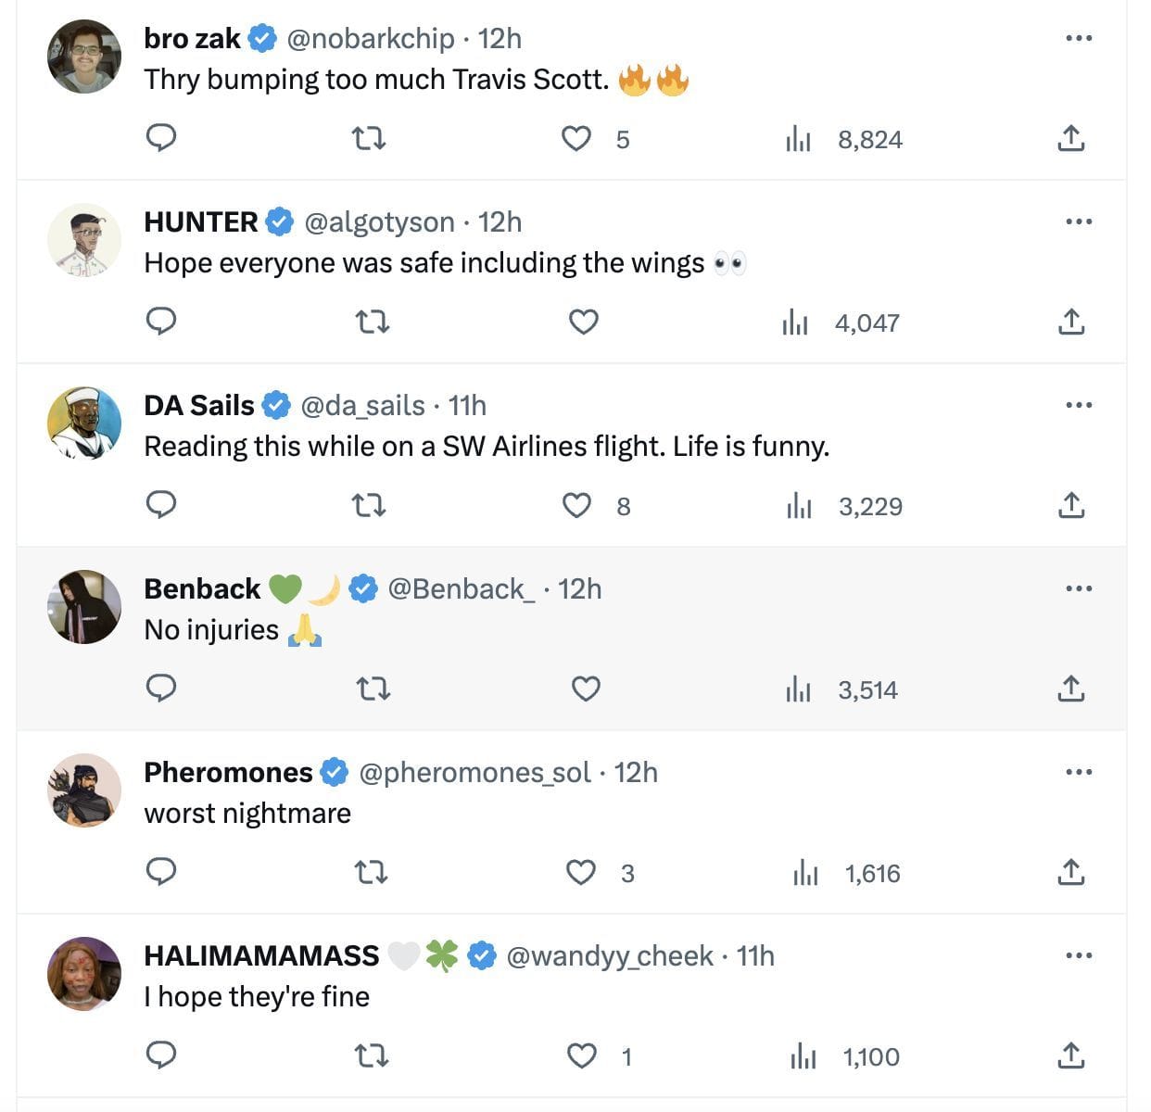View stats for HUNTER's tweet showing 4,047
The image size is (1151, 1112).
point(795,322)
